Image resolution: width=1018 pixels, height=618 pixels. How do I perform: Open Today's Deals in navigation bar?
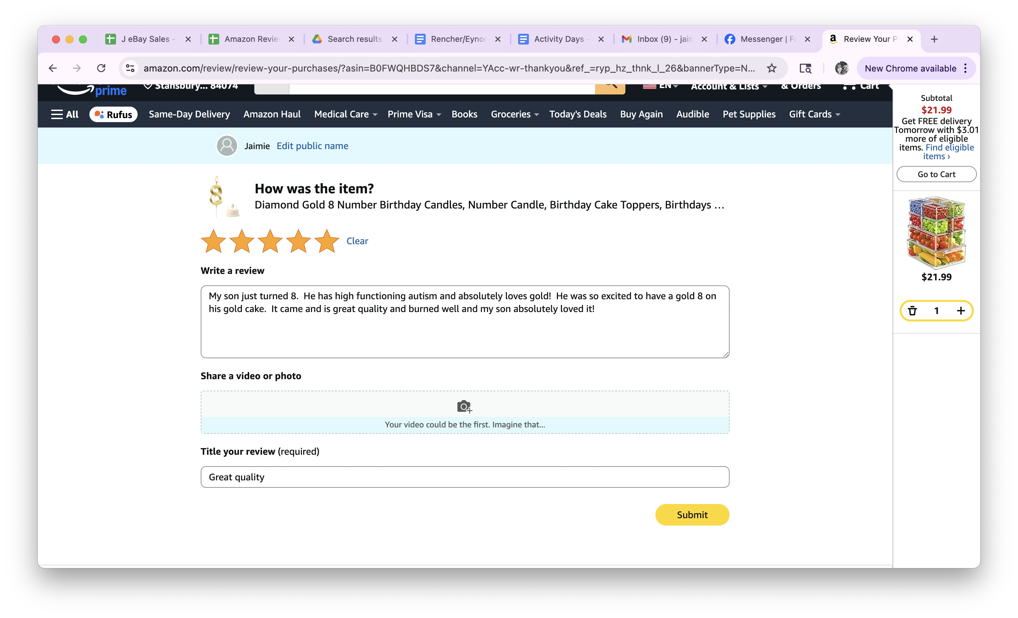[x=577, y=114]
